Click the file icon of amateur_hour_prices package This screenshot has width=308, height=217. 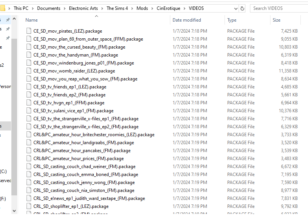point(29,158)
